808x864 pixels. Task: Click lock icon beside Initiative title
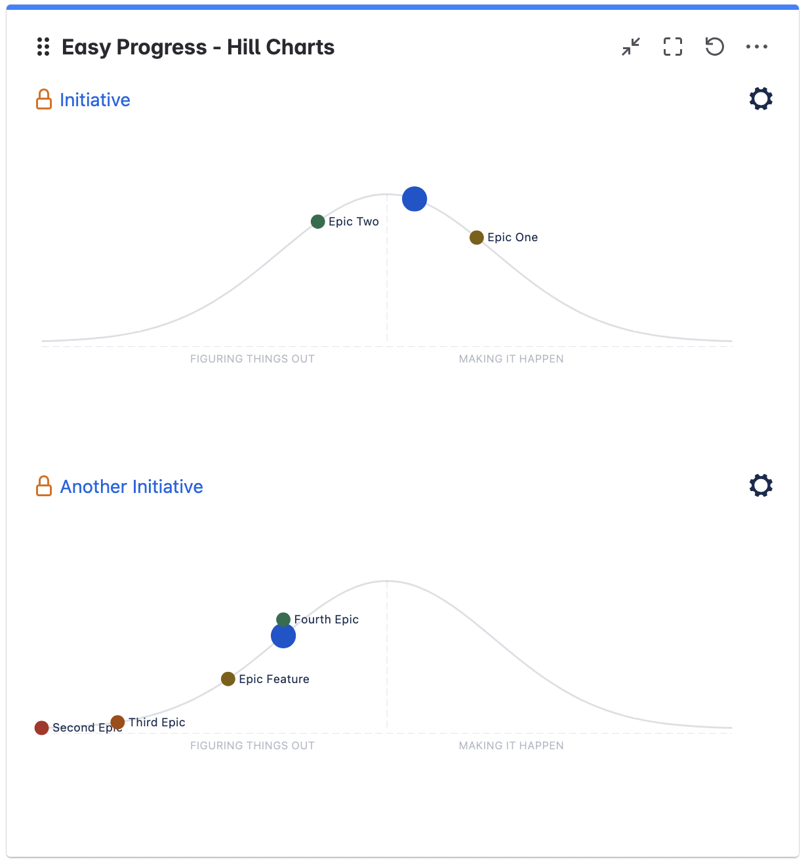(44, 100)
